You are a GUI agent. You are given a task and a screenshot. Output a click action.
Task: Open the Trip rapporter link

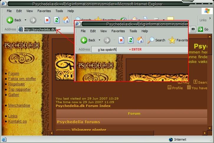point(19,89)
